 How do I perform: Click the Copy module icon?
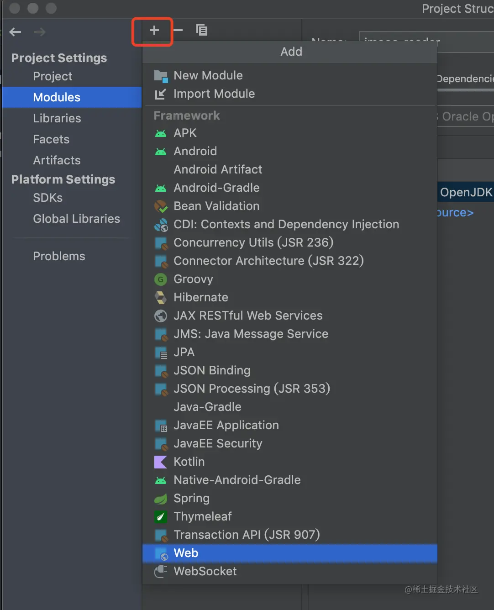(x=202, y=30)
